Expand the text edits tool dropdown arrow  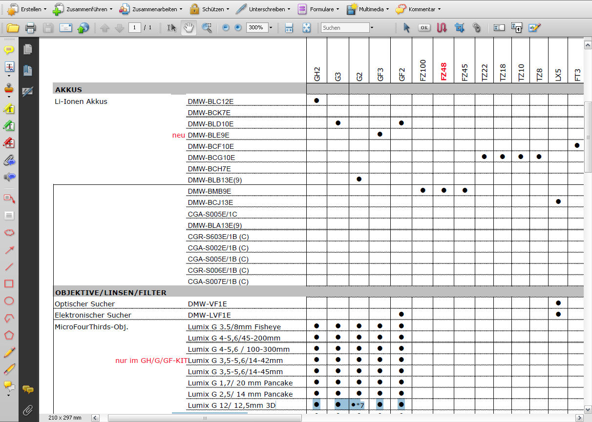9,76
